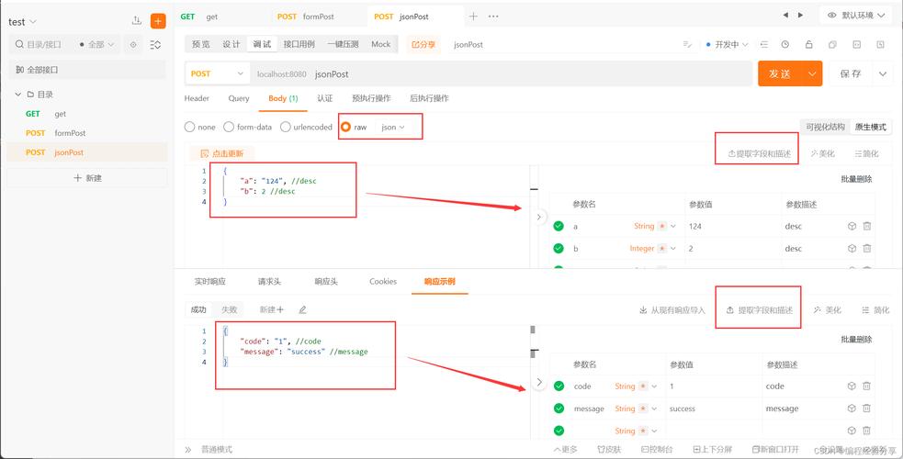Toggle green check for message row
903x459 pixels.
click(558, 409)
